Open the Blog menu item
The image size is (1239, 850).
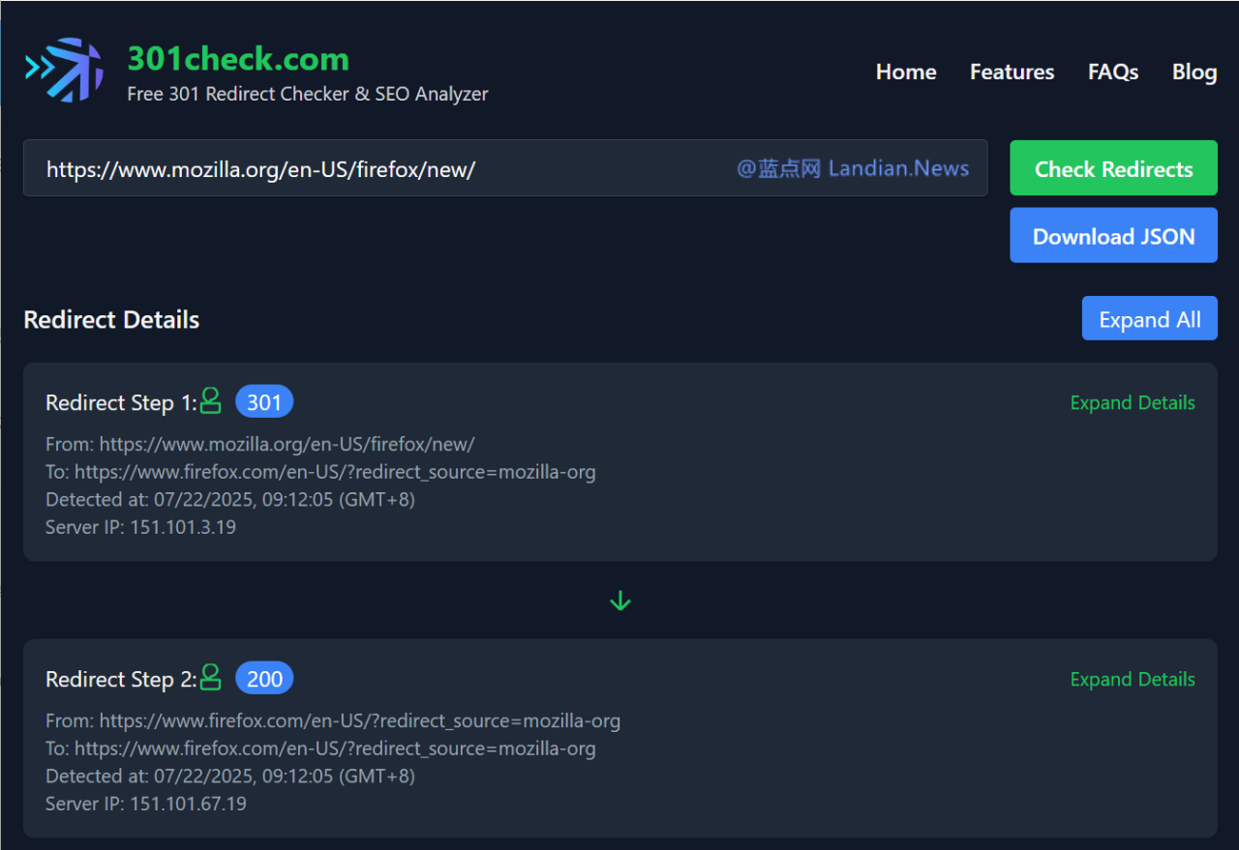(1194, 72)
